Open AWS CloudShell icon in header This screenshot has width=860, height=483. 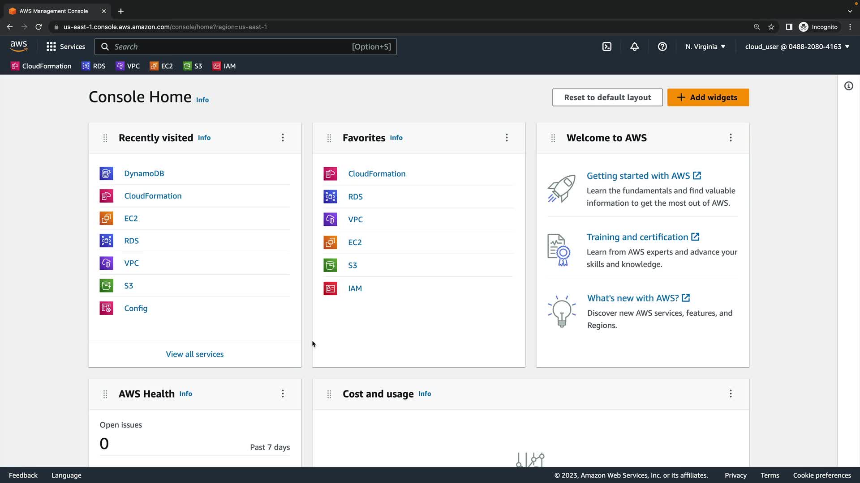[x=607, y=47]
